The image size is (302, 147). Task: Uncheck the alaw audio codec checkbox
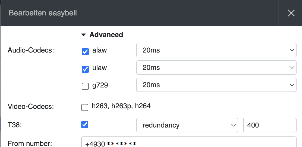[x=85, y=52]
